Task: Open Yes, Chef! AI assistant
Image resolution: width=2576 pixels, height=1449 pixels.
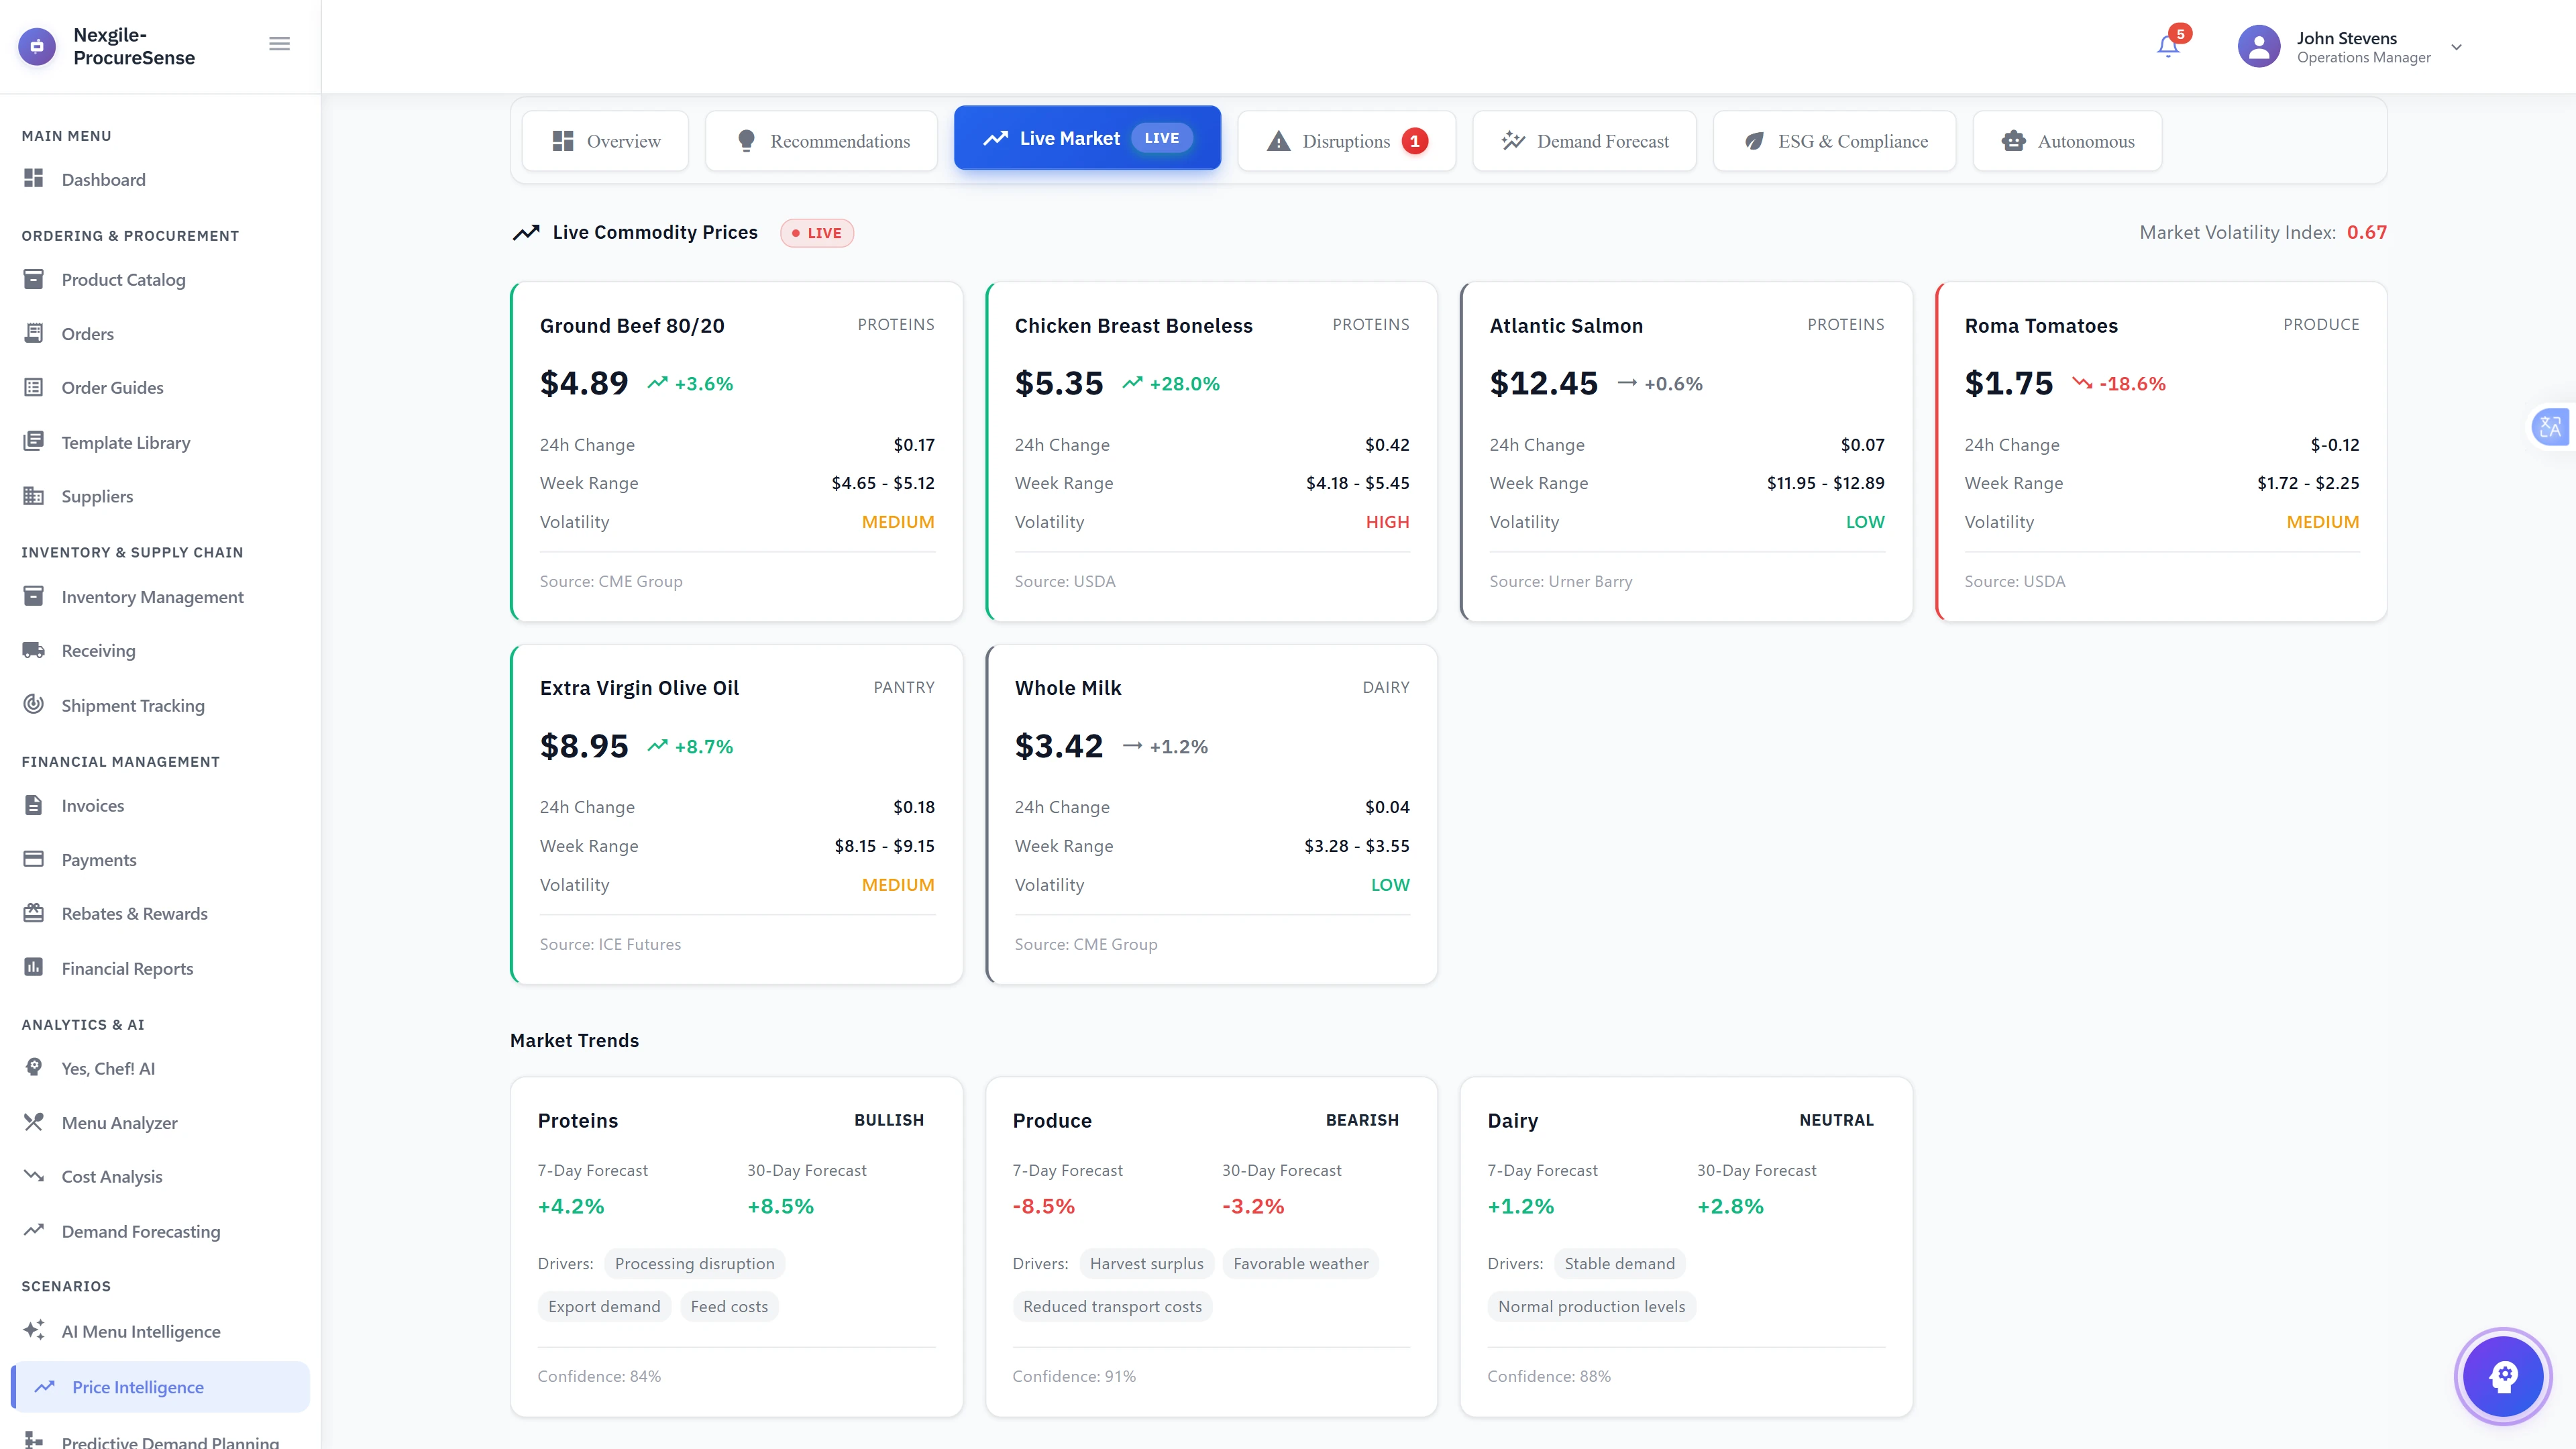Action: (107, 1068)
